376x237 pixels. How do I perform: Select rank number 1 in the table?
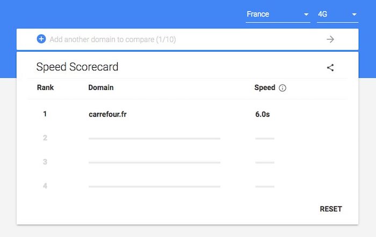click(45, 114)
